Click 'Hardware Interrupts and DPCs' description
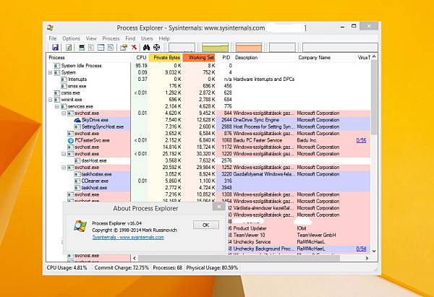The image size is (434, 297). click(x=264, y=79)
